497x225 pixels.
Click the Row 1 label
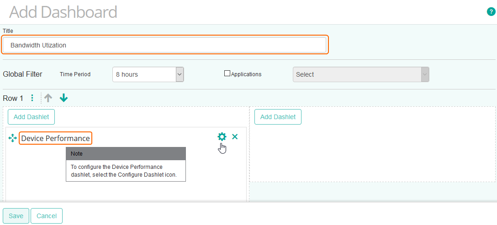pyautogui.click(x=13, y=99)
